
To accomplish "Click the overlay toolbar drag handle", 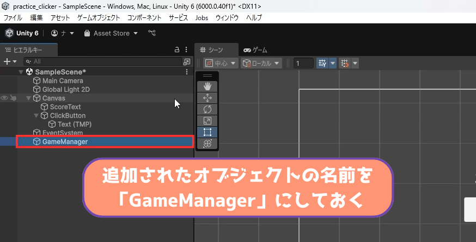I will 208,76.
